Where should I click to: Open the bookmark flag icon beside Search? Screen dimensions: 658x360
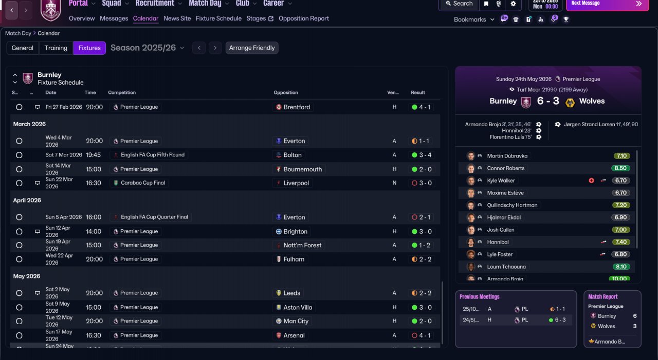click(x=486, y=4)
